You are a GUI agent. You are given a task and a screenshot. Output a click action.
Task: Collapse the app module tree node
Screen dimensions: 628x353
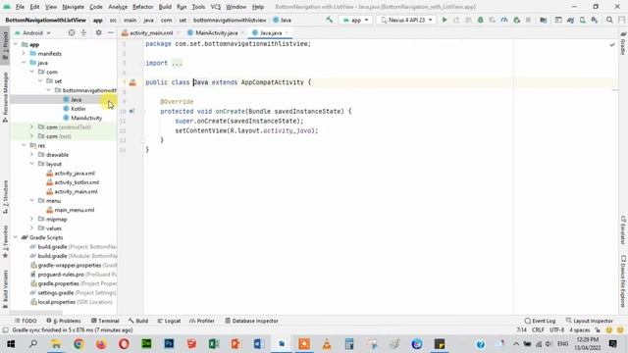pos(16,44)
